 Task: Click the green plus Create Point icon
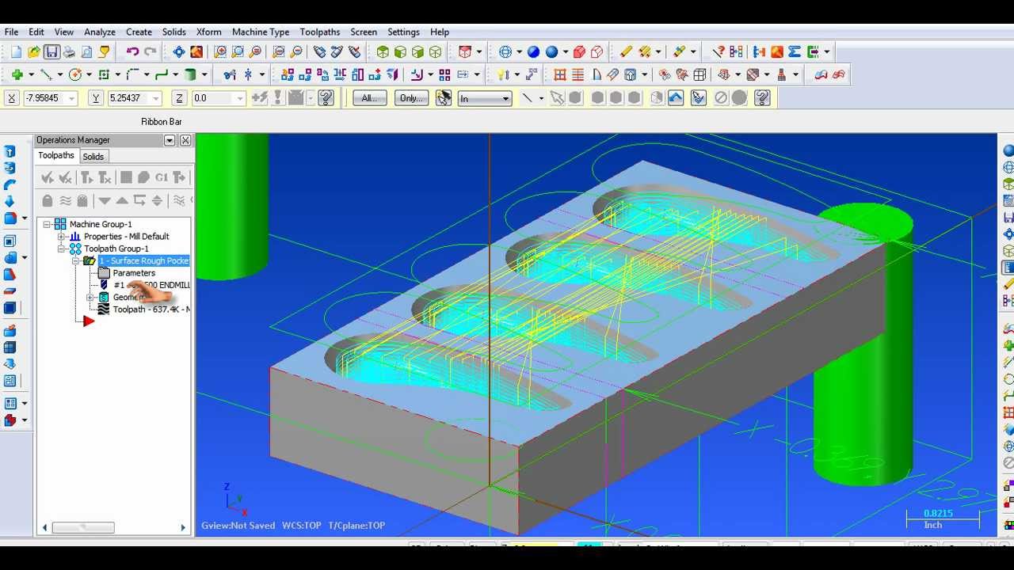pyautogui.click(x=17, y=74)
